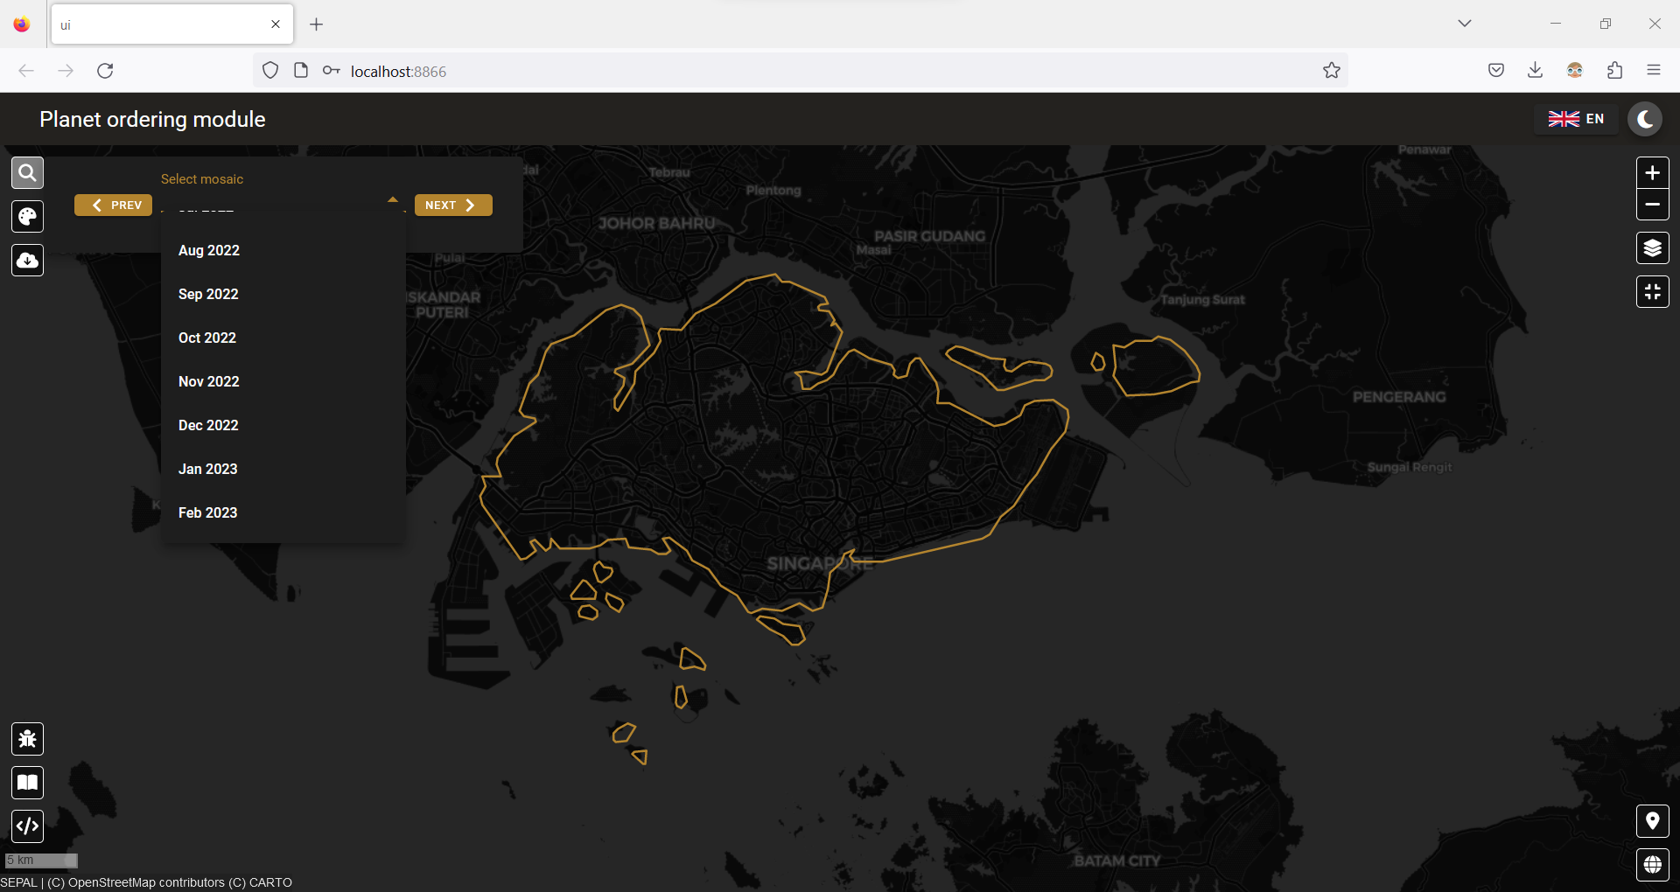Screen dimensions: 1680x892
Task: Open the Firefox account avatar
Action: point(1575,71)
